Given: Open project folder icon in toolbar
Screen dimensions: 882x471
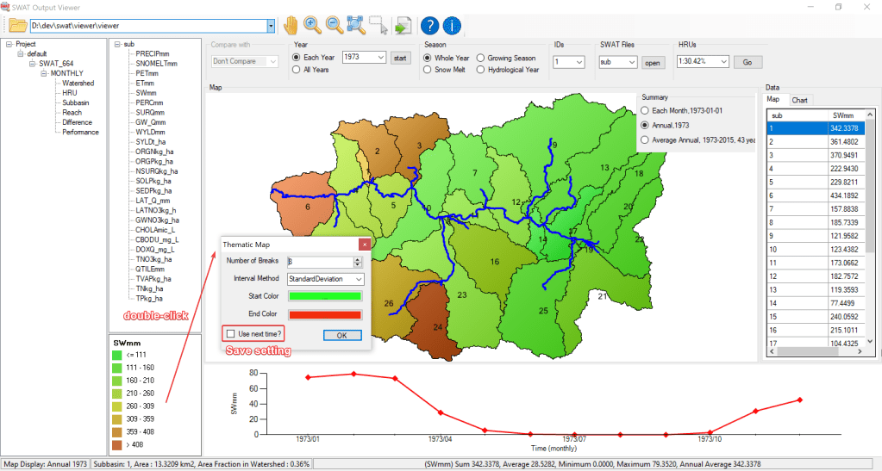Looking at the screenshot, I should click(x=17, y=25).
